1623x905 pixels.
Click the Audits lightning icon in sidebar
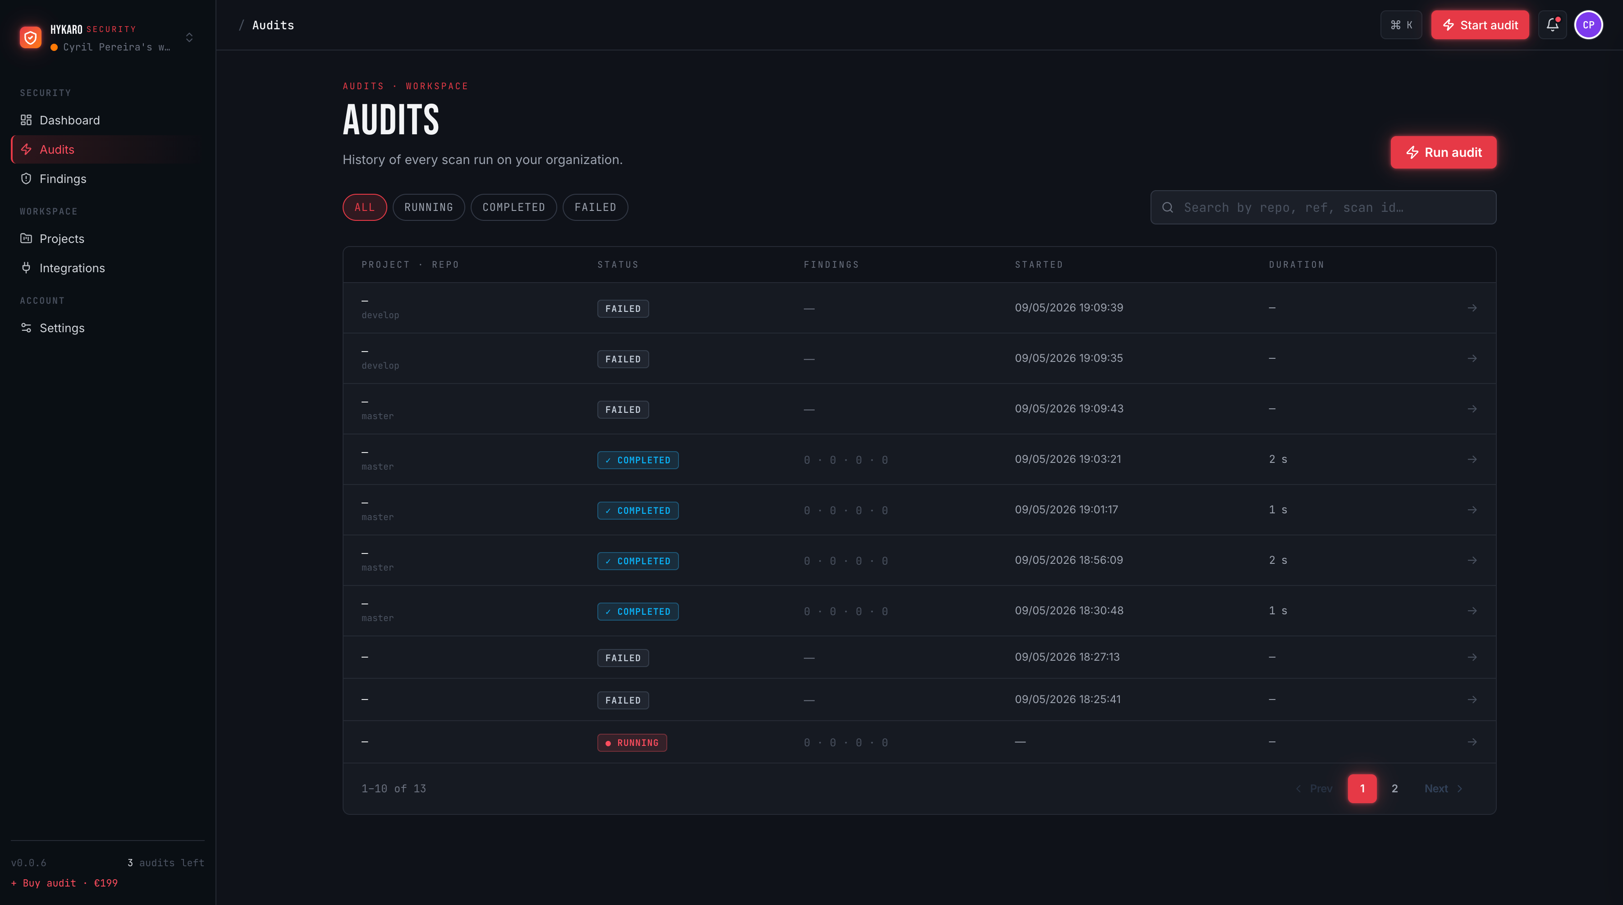click(26, 149)
